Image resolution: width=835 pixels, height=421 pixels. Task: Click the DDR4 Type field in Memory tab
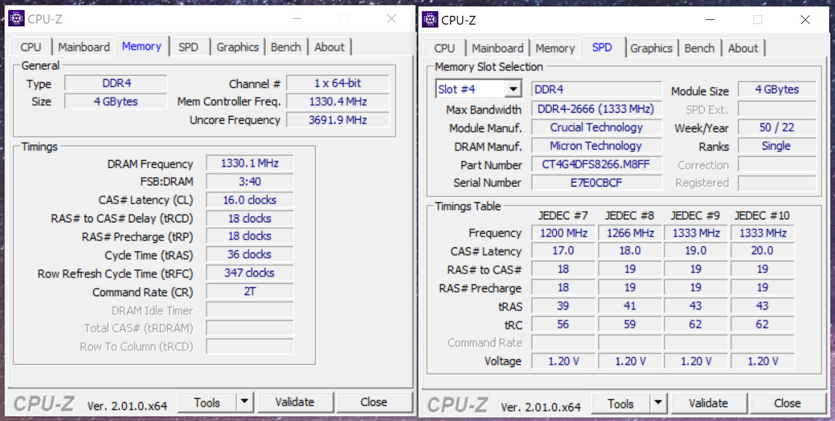point(116,83)
